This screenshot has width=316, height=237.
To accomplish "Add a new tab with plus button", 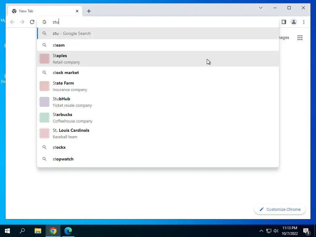I will tap(89, 11).
